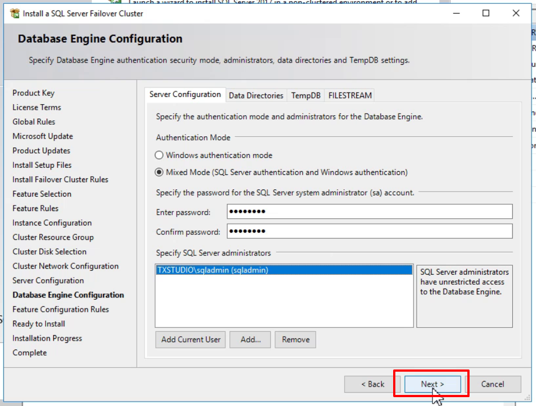Close the setup wizard window
This screenshot has height=406, width=536.
516,13
